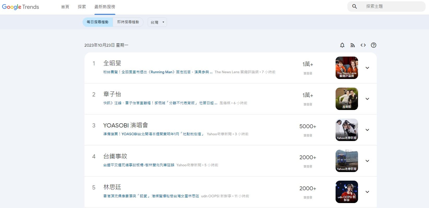
Task: Expand the YOASOBI 演唱會 trend row
Action: 367,130
